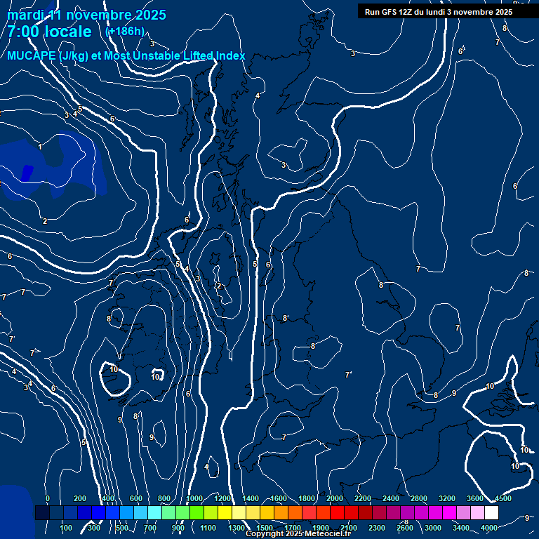Select the pure yellow 1200–1300 legend swatch

click(225, 512)
